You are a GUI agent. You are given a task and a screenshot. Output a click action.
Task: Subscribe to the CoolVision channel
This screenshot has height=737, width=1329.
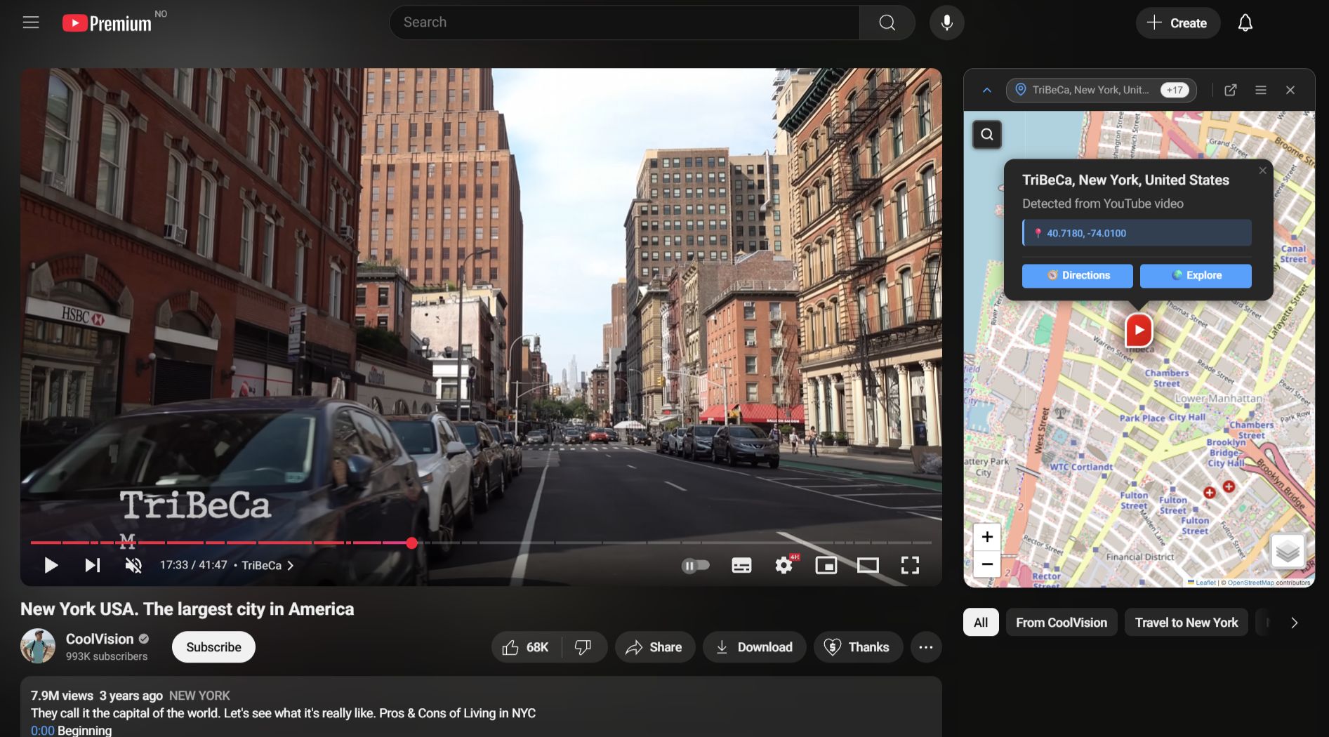point(213,646)
